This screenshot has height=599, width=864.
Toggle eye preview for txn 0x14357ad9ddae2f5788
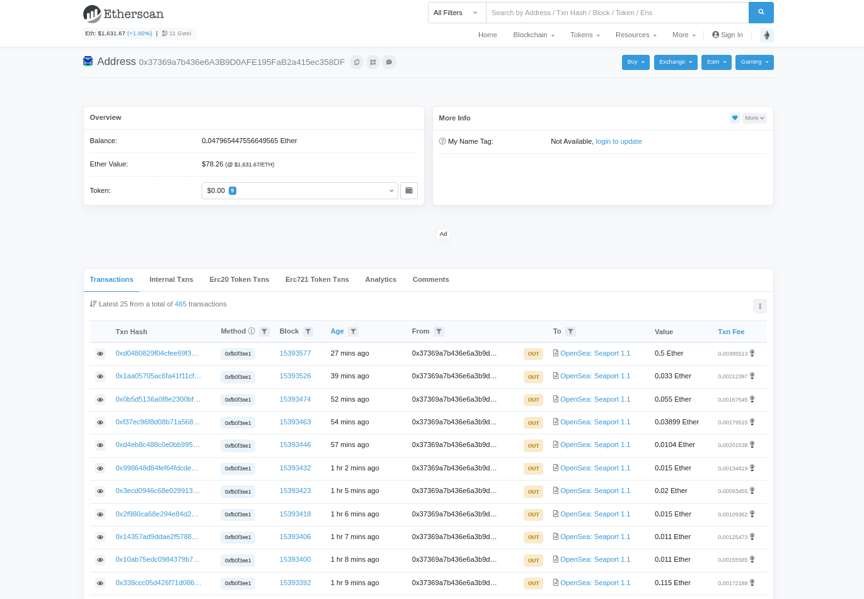click(100, 537)
